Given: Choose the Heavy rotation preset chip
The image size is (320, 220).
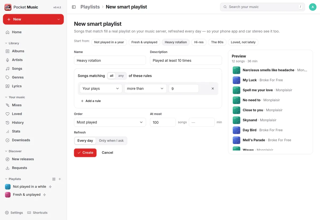Looking at the screenshot, I should pyautogui.click(x=176, y=42).
